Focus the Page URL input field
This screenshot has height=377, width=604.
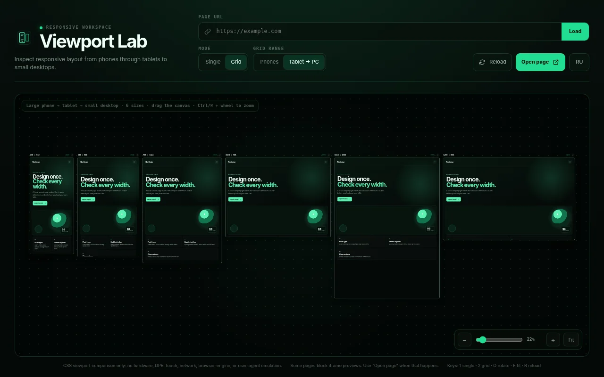click(x=380, y=32)
